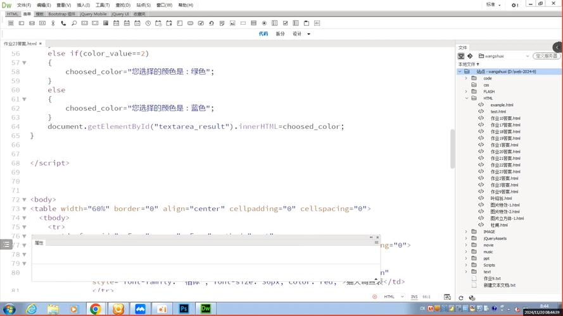Open the common toolbar list icon at left edge

point(6,245)
